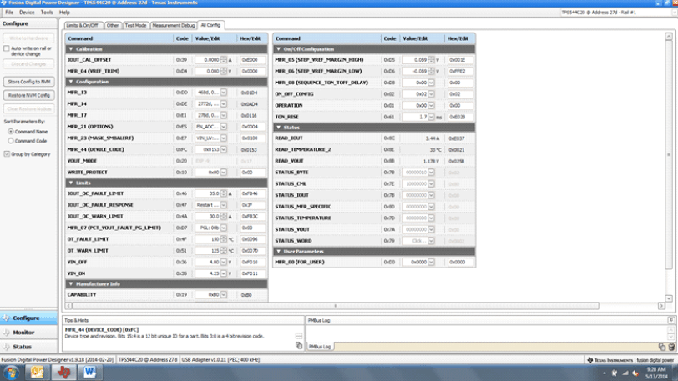Select the All Config tab
The height and width of the screenshot is (381, 678).
(x=210, y=25)
